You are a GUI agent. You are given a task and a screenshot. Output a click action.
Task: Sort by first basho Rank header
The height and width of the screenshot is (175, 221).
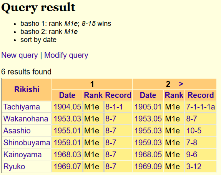[x=93, y=95]
